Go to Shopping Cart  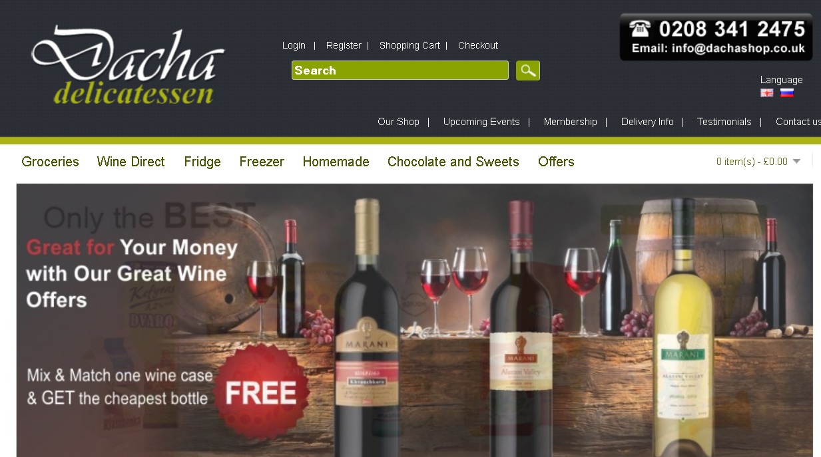(410, 45)
